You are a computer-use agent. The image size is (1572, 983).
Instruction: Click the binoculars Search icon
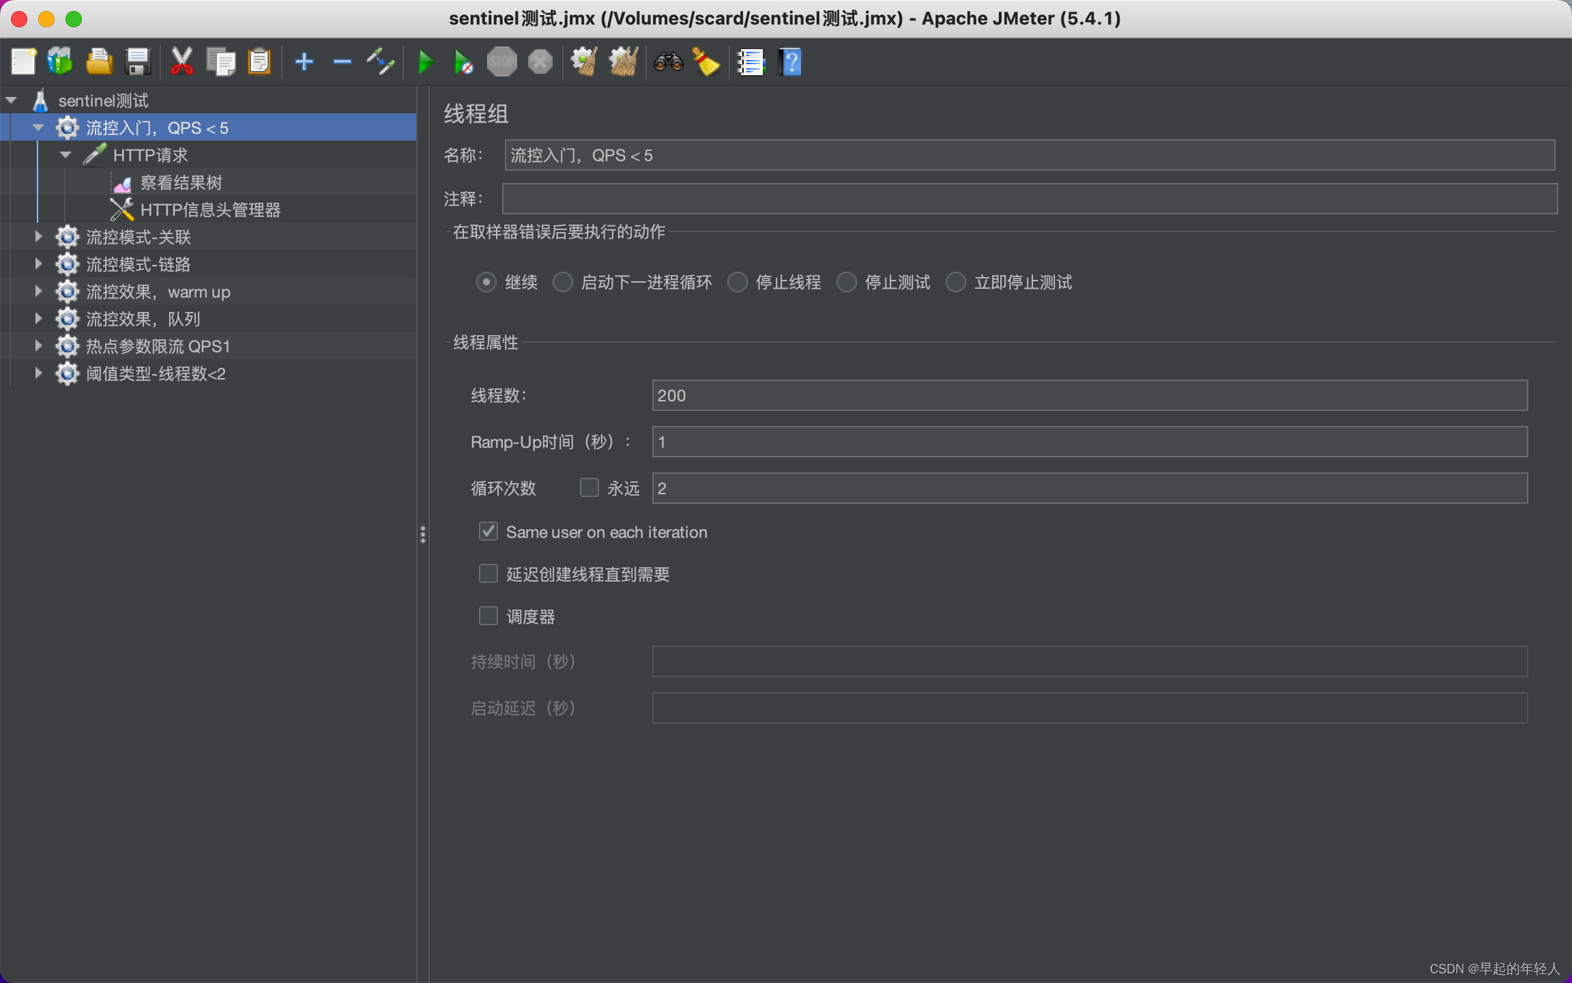click(668, 62)
